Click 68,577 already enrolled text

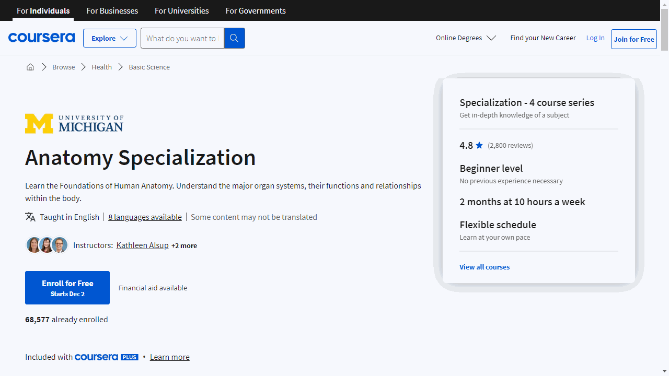(x=66, y=319)
